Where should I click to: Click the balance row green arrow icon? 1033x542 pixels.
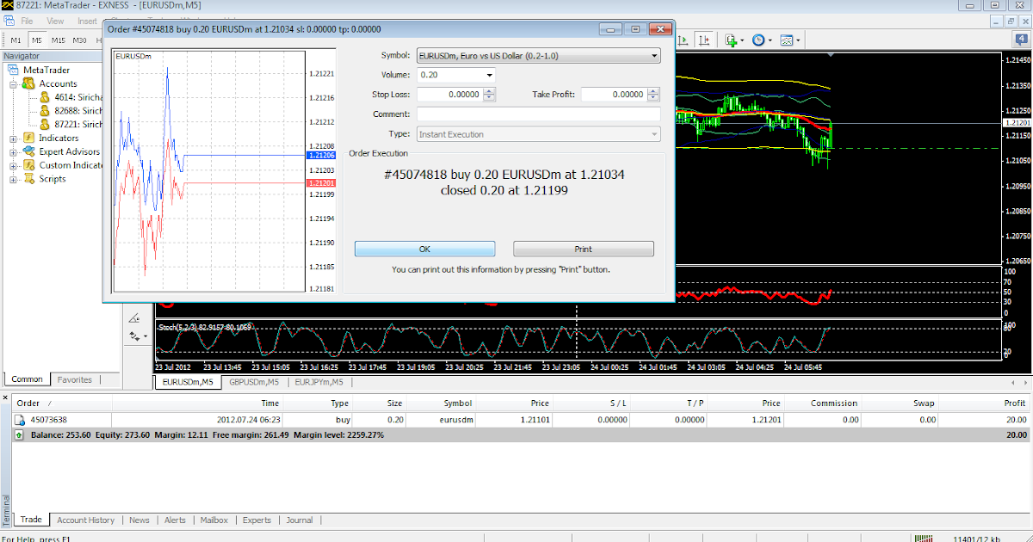pyautogui.click(x=18, y=435)
